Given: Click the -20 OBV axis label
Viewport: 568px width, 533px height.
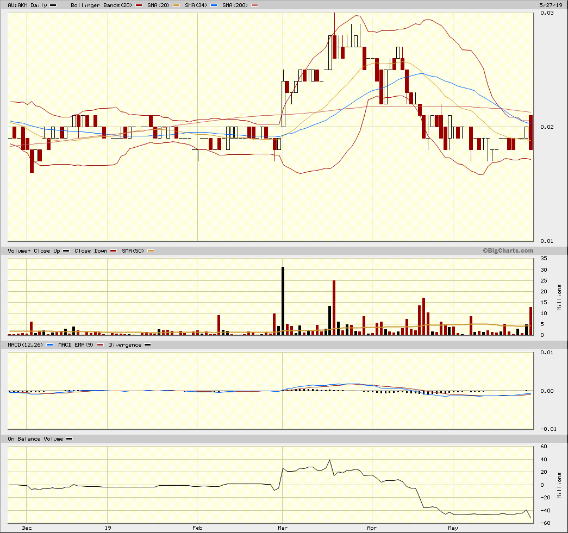Looking at the screenshot, I should [545, 498].
